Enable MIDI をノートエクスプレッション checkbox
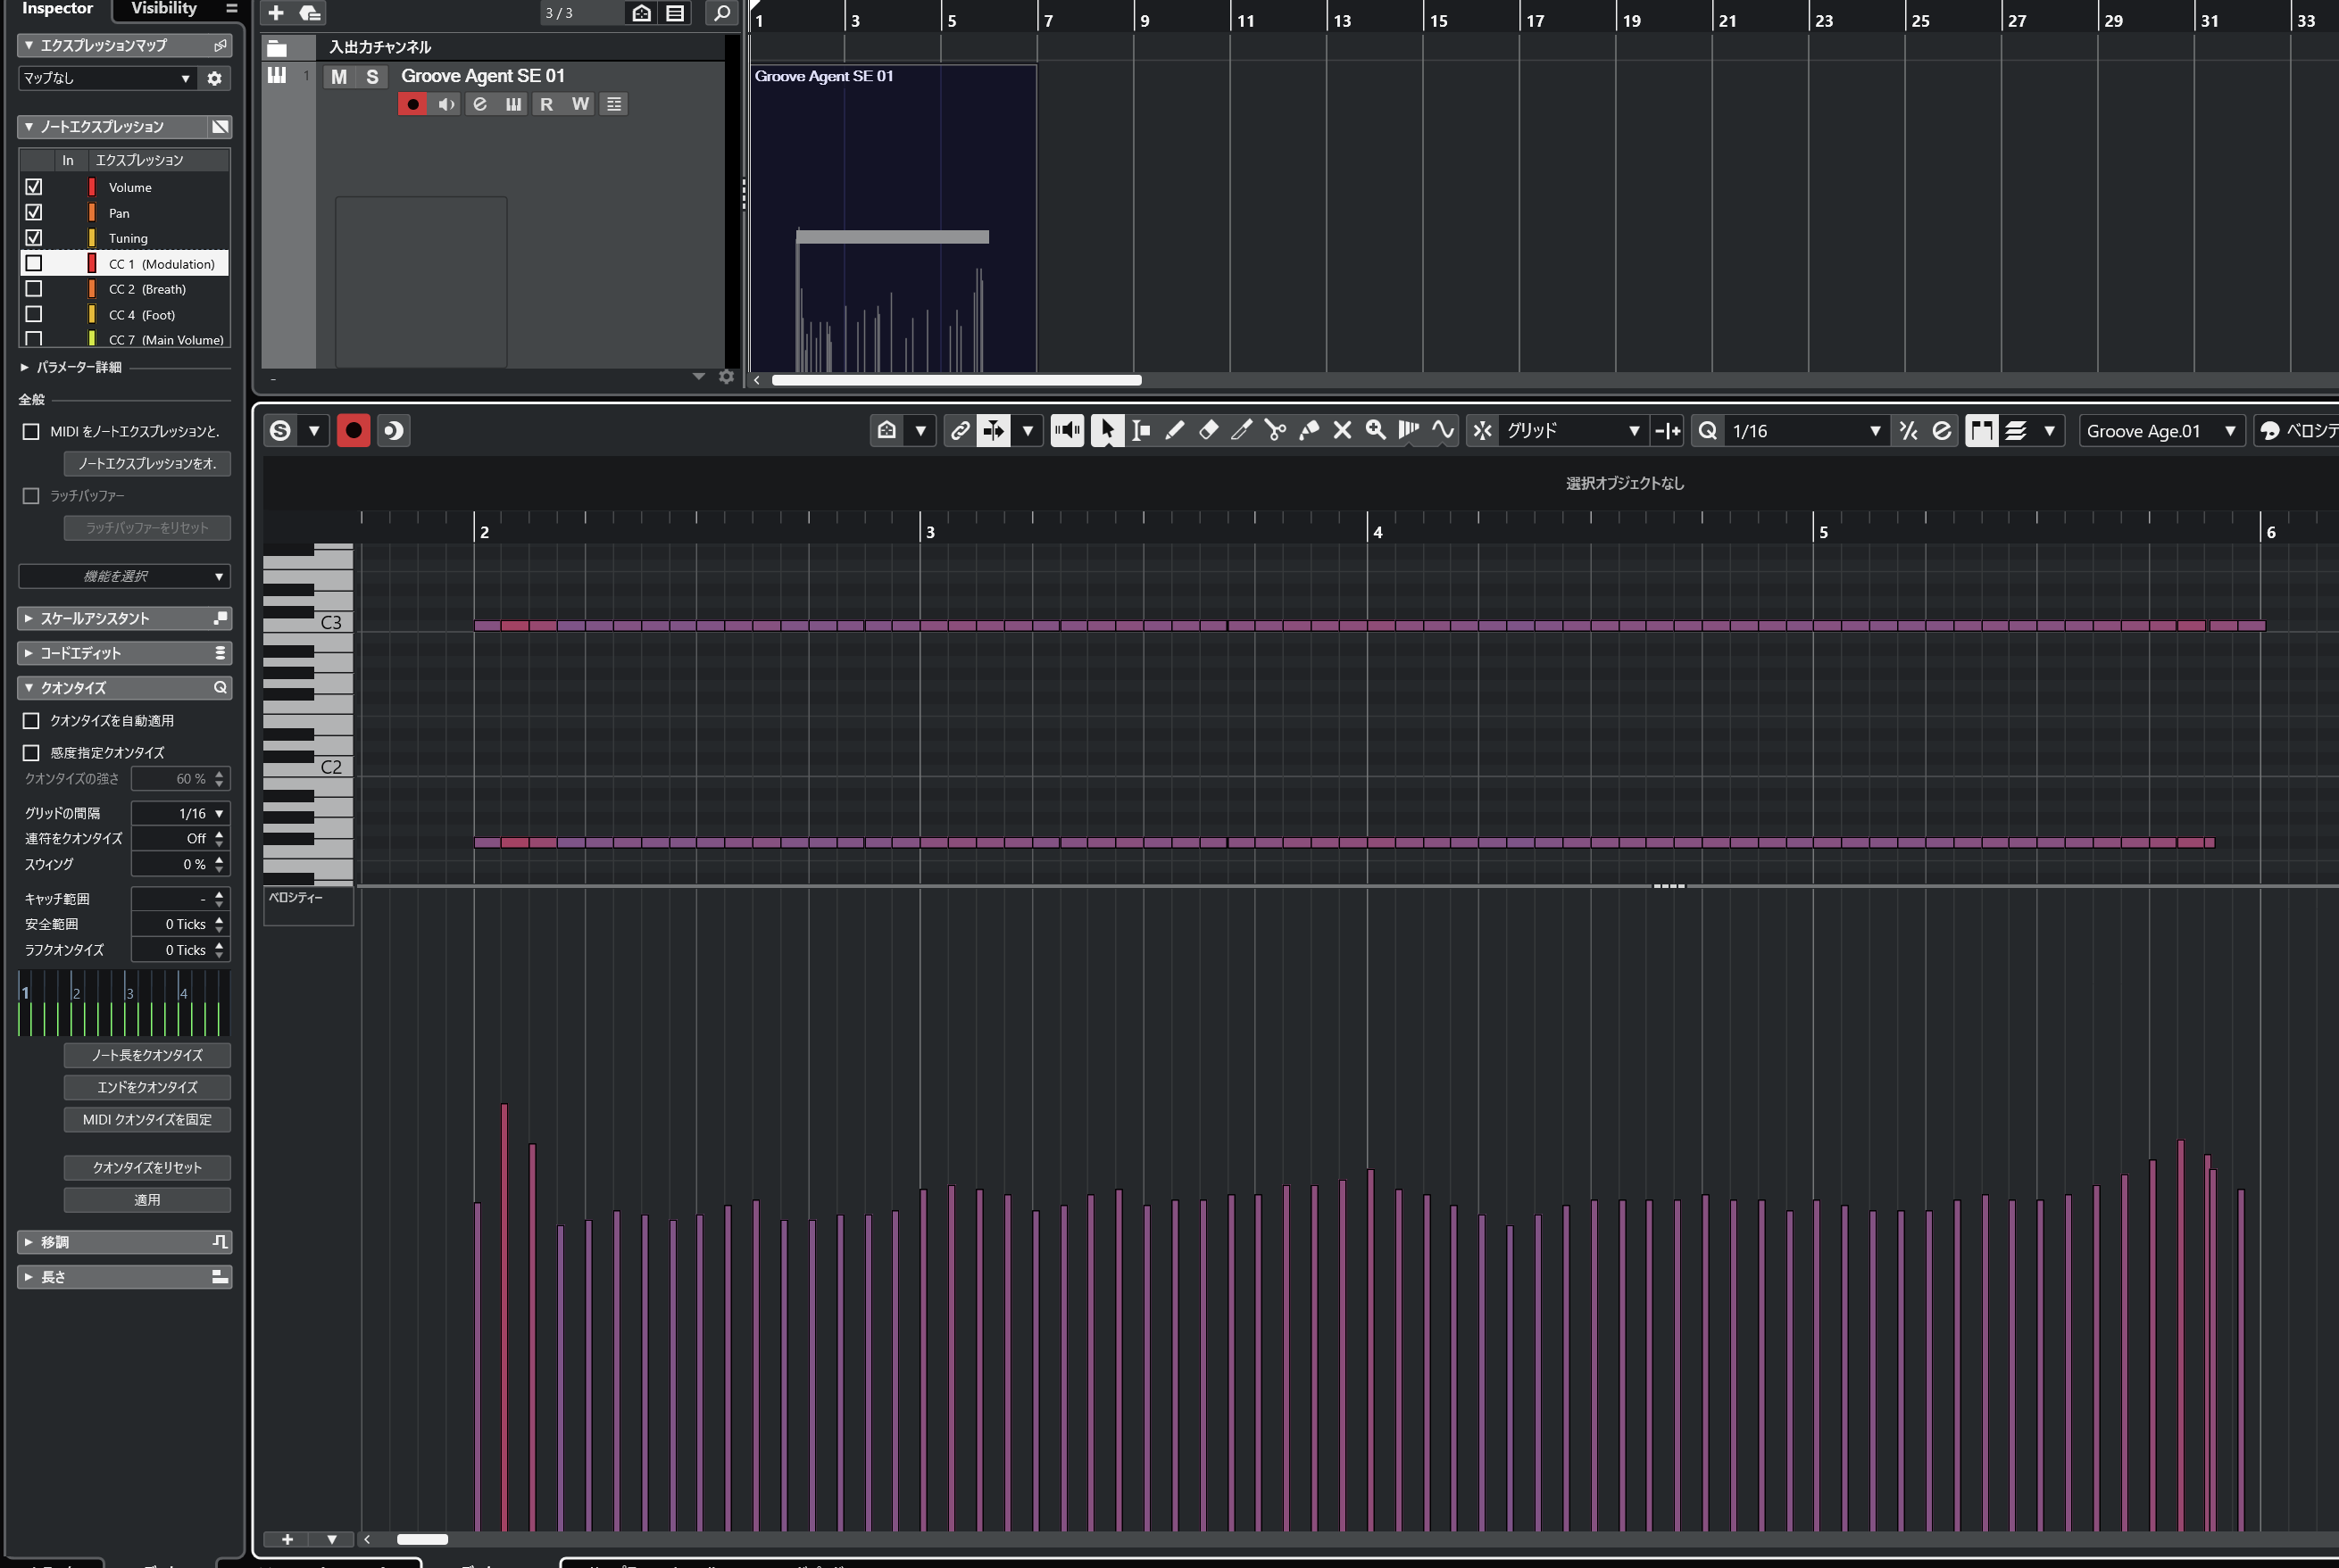 [31, 432]
